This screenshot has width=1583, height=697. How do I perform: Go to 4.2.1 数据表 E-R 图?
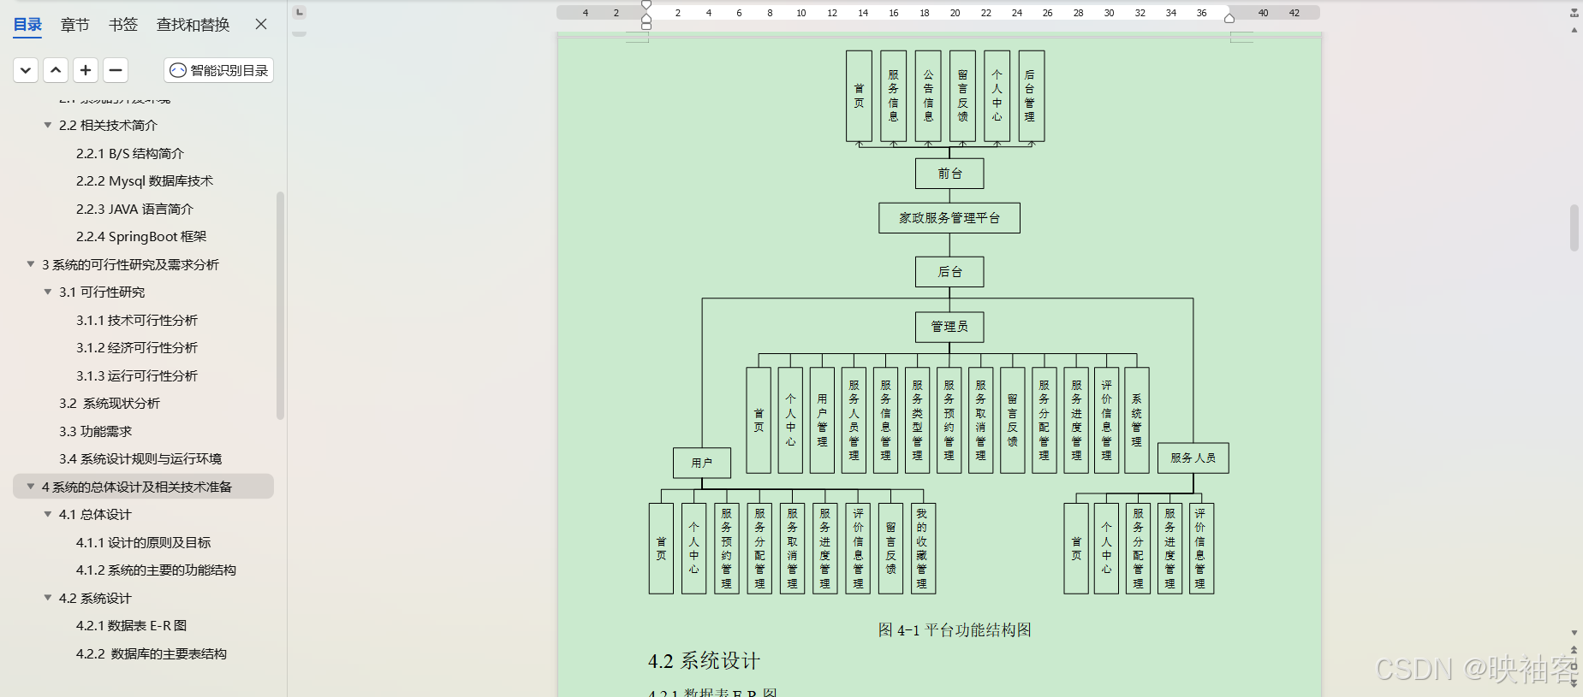pos(131,625)
